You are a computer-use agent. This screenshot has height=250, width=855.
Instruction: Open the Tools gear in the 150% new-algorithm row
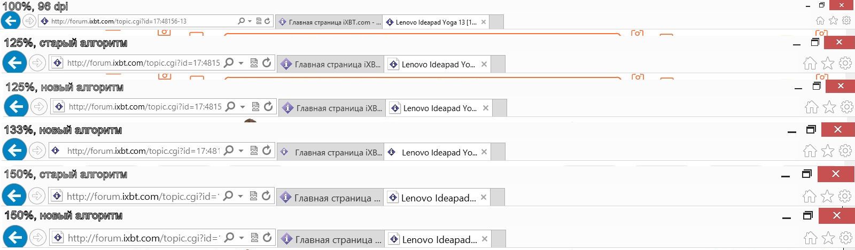click(x=846, y=238)
